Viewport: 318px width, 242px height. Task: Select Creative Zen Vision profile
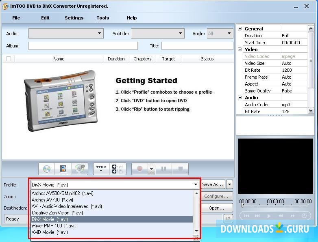pyautogui.click(x=112, y=213)
